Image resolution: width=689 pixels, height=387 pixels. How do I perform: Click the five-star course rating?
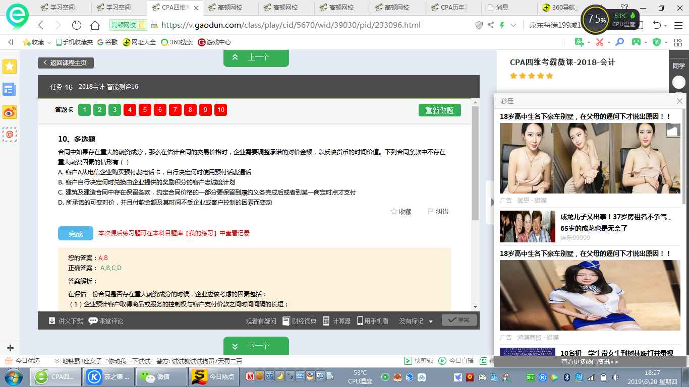[x=531, y=76]
